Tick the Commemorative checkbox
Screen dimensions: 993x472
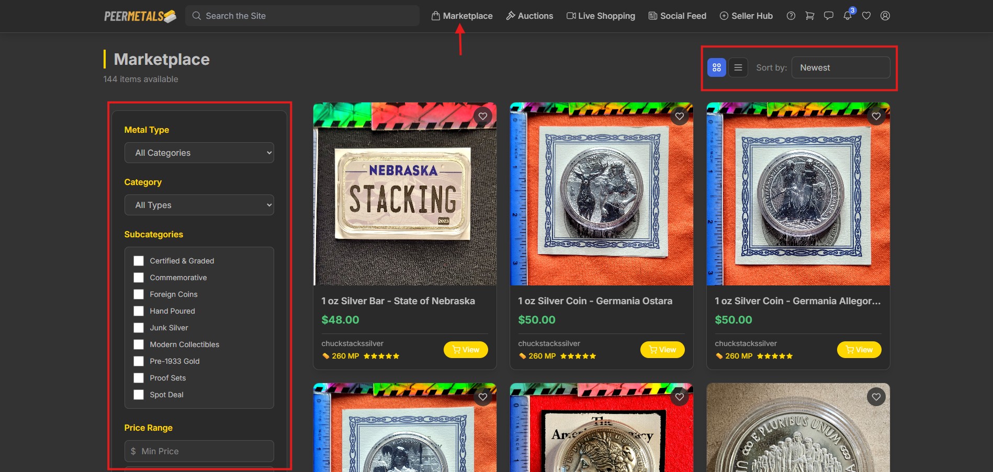tap(139, 278)
